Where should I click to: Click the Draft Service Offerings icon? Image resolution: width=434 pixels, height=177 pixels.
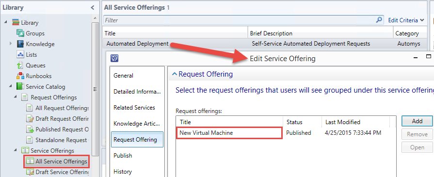point(30,172)
